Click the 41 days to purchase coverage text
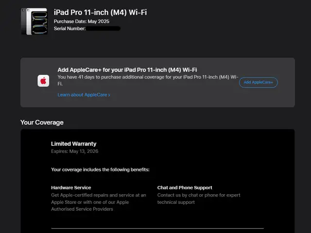311x233 pixels. [148, 80]
